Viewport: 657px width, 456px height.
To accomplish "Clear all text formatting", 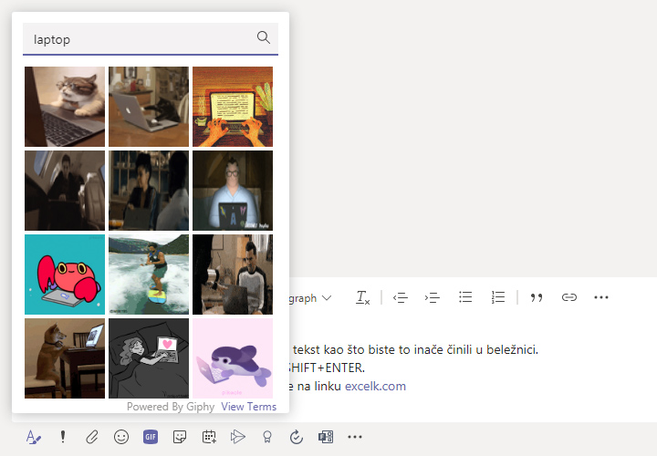I will tap(362, 297).
